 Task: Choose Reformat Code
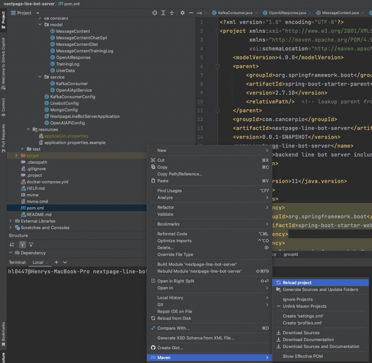click(210, 234)
